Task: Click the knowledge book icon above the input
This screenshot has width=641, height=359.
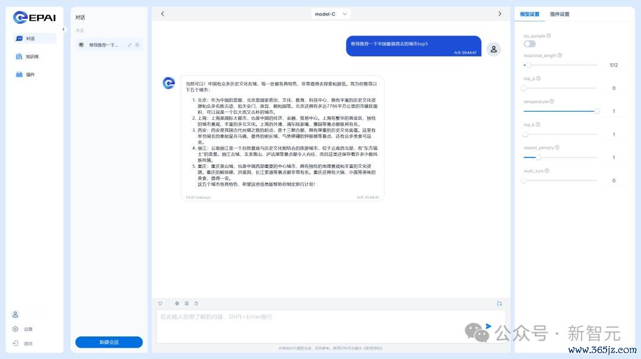Action: (x=187, y=303)
